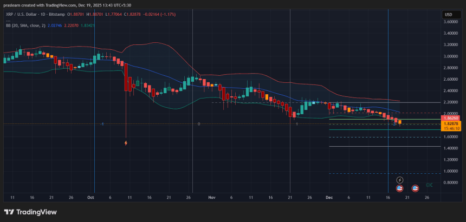466x222 pixels.
Task: Click the 15:46:10 countdown timer label
Action: 451,128
